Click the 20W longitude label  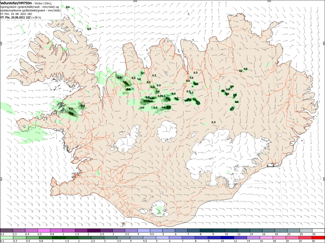(x=135, y=1)
